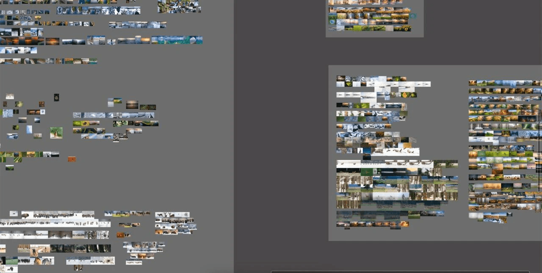Select the white thumbnail with tiny footprint
The width and height of the screenshot is (542, 273).
click(43, 112)
